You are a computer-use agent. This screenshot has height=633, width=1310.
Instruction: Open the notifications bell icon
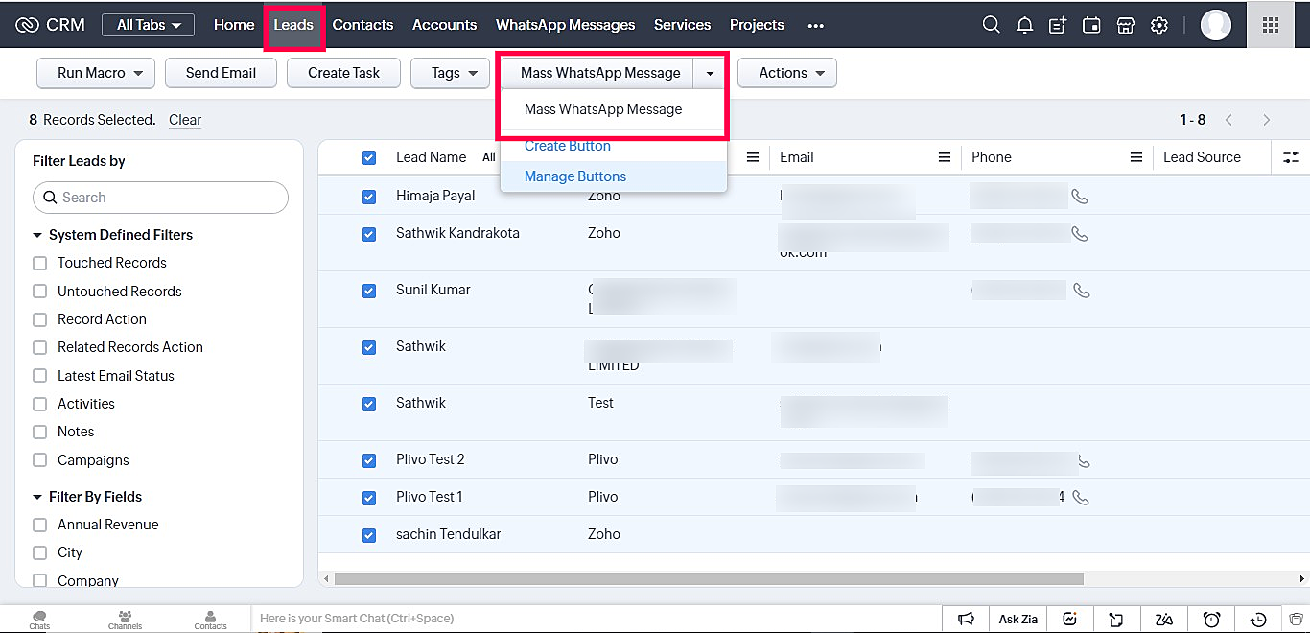coord(1024,25)
